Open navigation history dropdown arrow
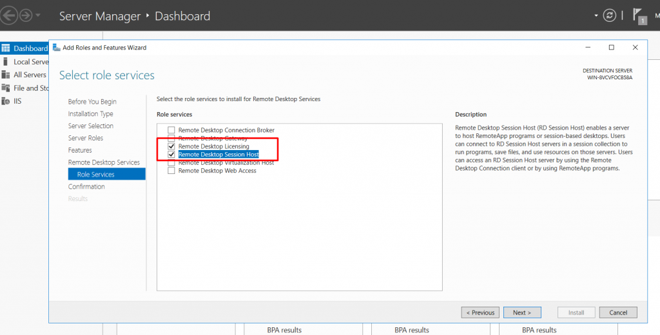The image size is (660, 335). pos(38,15)
